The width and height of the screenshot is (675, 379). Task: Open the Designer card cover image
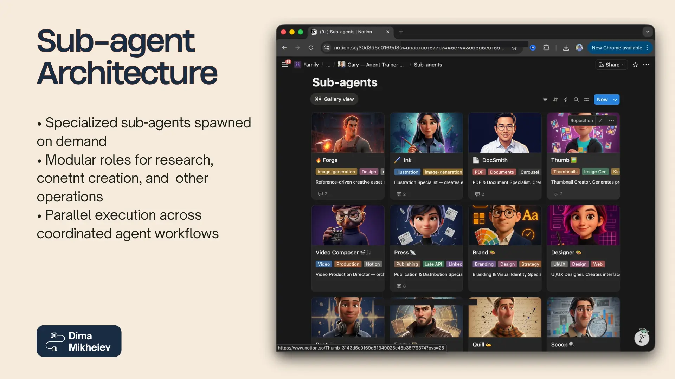pos(583,225)
